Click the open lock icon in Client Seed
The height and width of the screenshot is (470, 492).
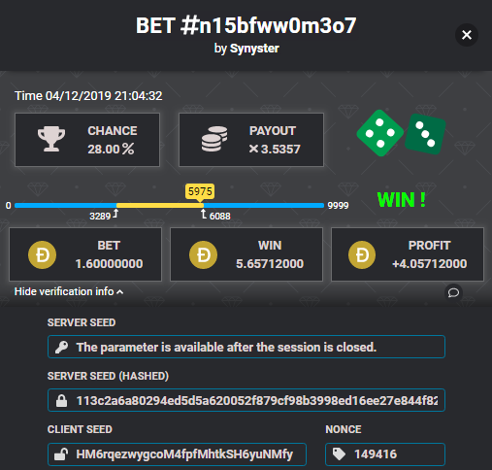pyautogui.click(x=61, y=454)
